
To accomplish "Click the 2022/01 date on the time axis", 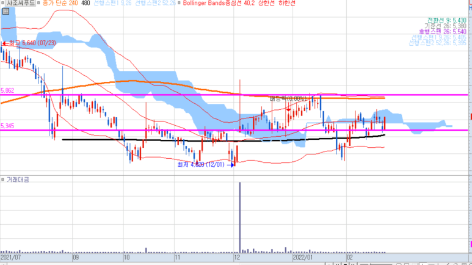I will 303,258.
